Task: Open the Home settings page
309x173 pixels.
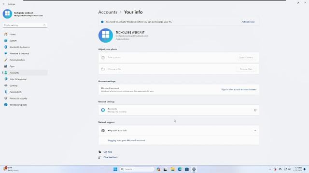Action: tap(25, 34)
